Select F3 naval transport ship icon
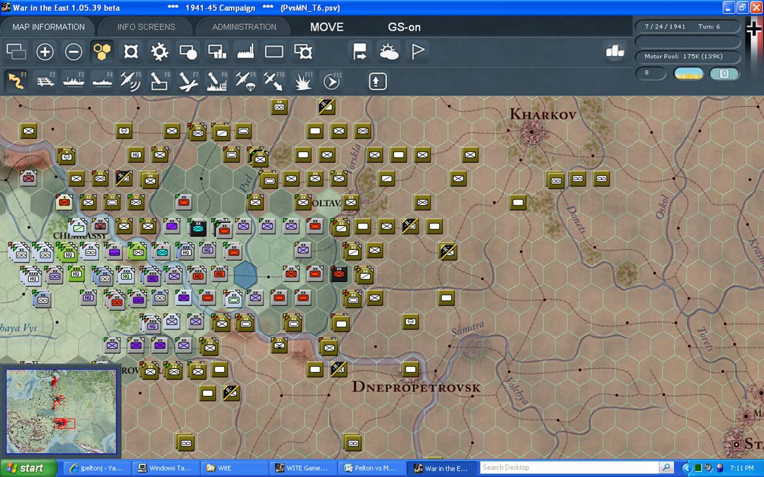Screen dimensions: 764x477 point(74,81)
